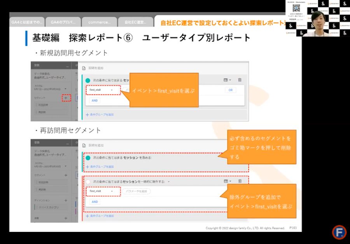Click the 自由形式_ユーザータイプ exploration name in lower panel

point(50,154)
